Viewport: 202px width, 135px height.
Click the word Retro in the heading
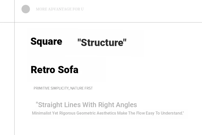[43, 70]
